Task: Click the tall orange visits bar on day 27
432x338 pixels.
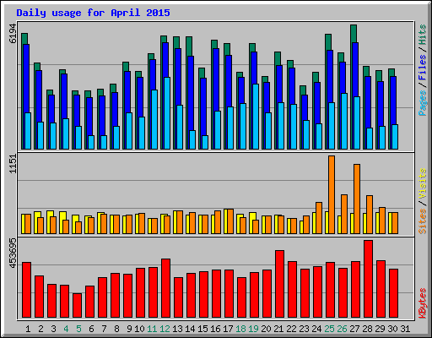Action: [x=357, y=199]
